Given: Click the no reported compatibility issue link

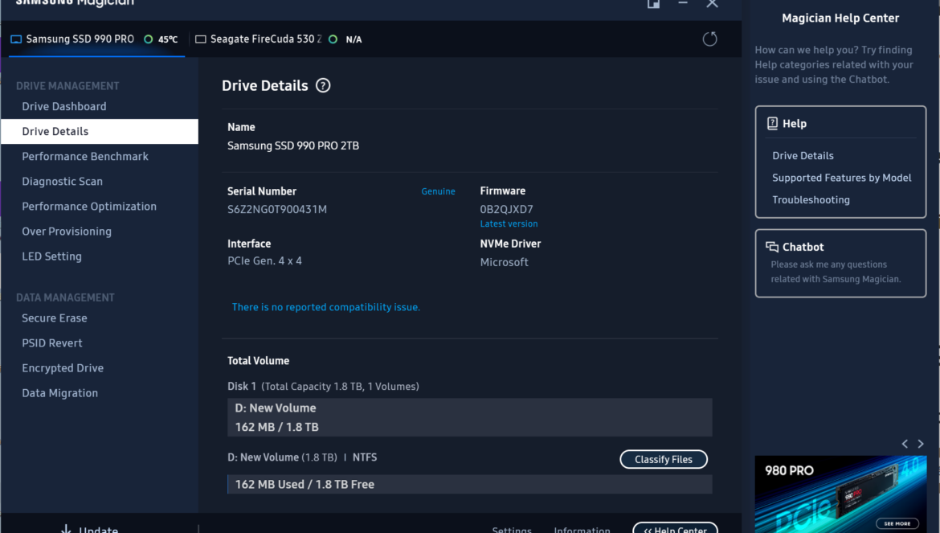Looking at the screenshot, I should point(326,307).
